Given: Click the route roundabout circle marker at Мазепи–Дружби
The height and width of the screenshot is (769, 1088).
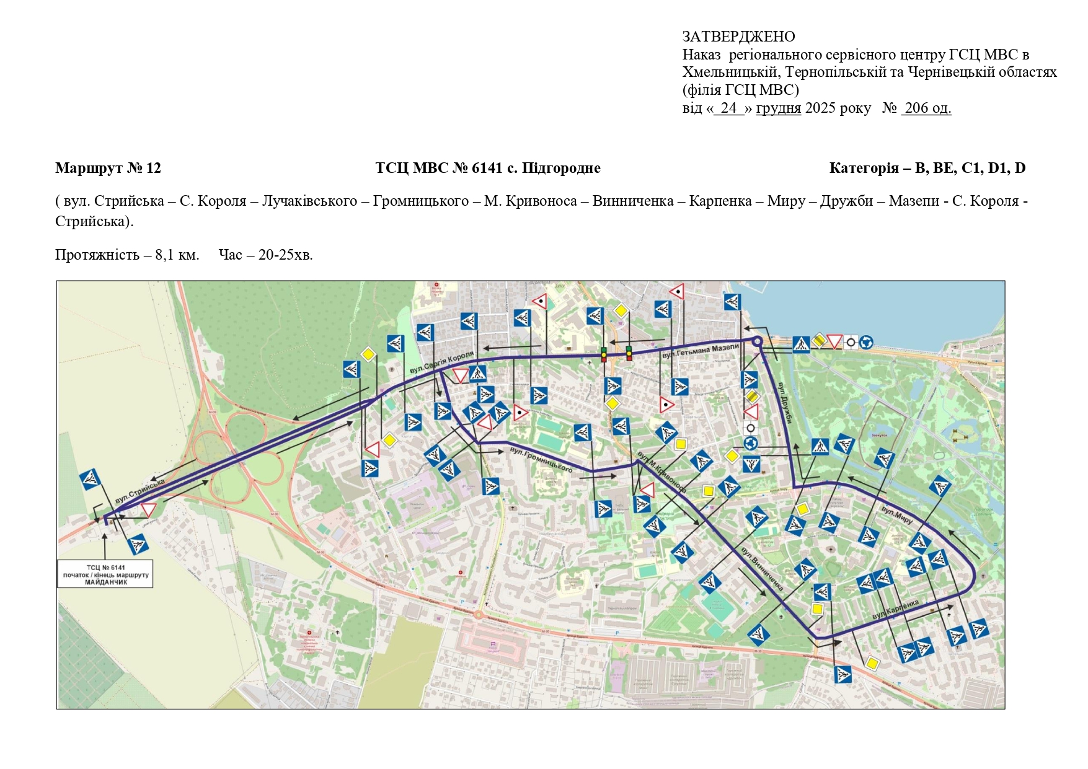Looking at the screenshot, I should [x=757, y=341].
